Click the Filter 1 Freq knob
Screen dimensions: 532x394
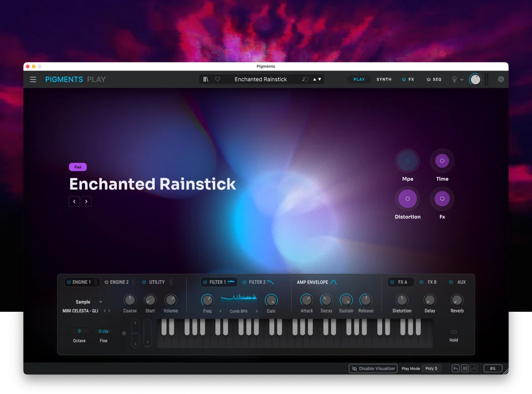[x=207, y=300]
